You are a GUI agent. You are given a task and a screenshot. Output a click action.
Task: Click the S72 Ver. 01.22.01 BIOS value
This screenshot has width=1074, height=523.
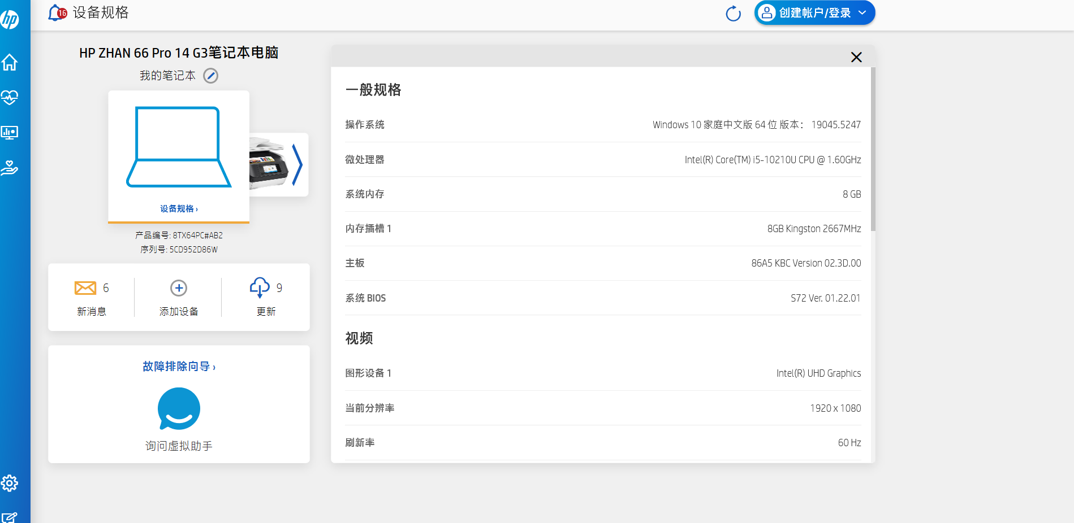826,298
